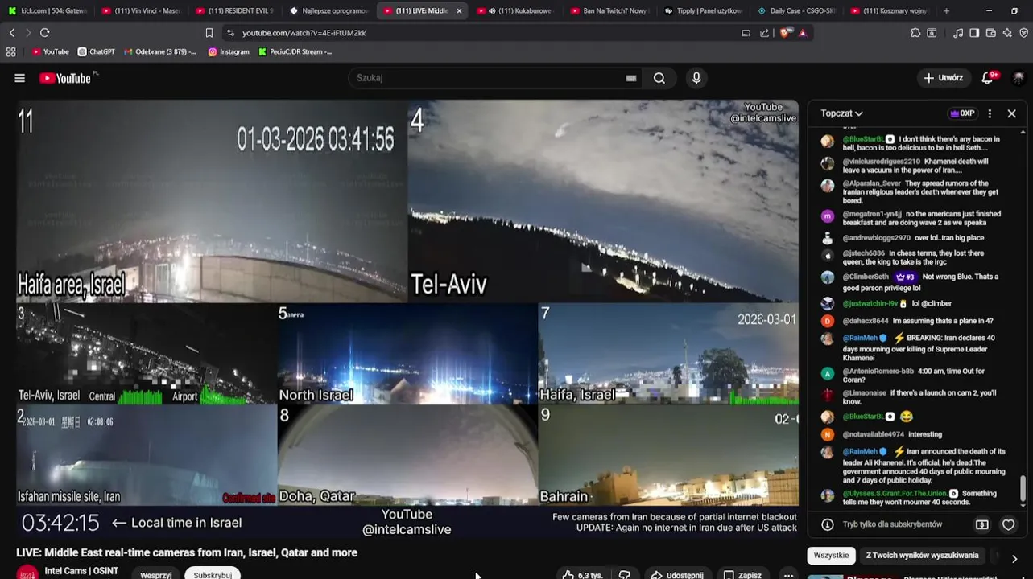
Task: Open the browser extensions puzzle icon
Action: [915, 33]
